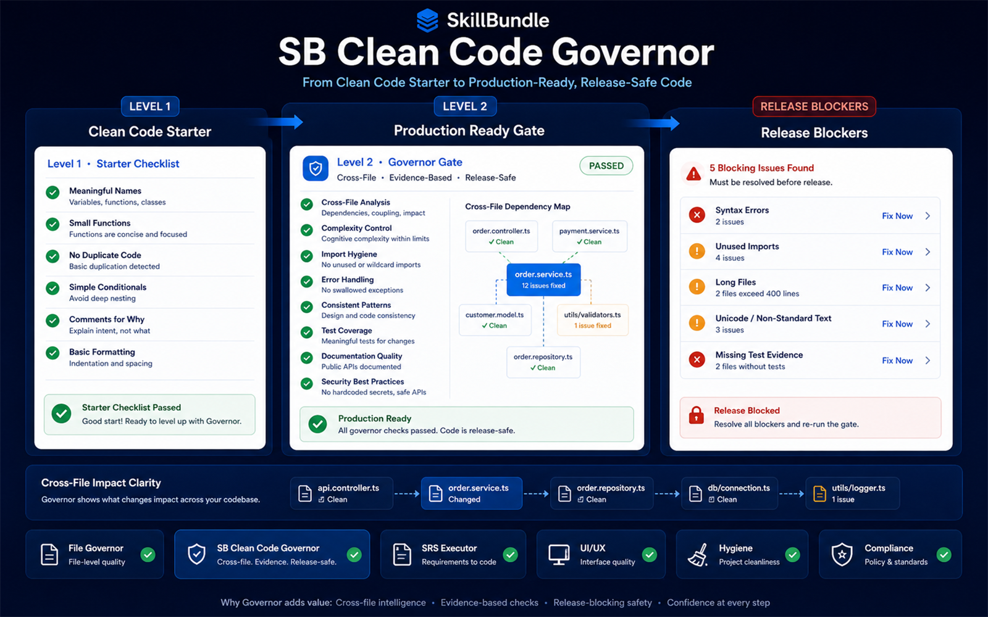Image resolution: width=988 pixels, height=617 pixels.
Task: Open the Hygiene Project cleanliness card
Action: click(x=742, y=554)
